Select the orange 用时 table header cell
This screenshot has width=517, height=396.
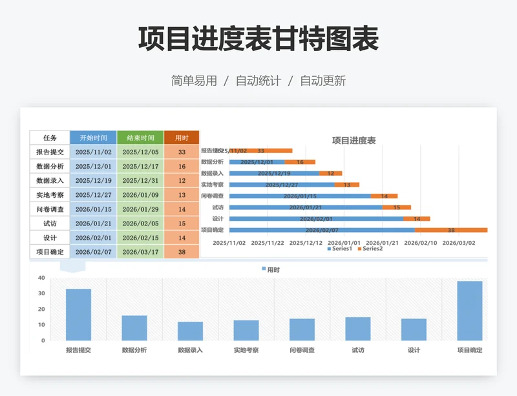point(182,138)
